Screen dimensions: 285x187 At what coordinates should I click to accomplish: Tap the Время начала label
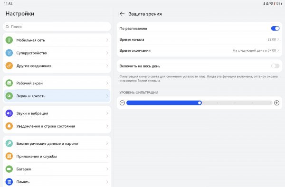click(x=132, y=39)
